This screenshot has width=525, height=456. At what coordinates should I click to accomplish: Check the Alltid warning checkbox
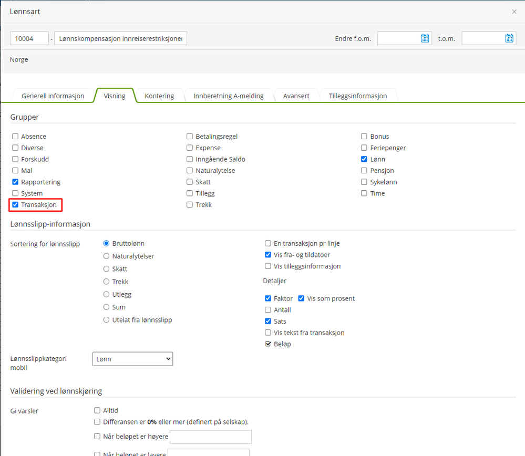click(x=97, y=410)
